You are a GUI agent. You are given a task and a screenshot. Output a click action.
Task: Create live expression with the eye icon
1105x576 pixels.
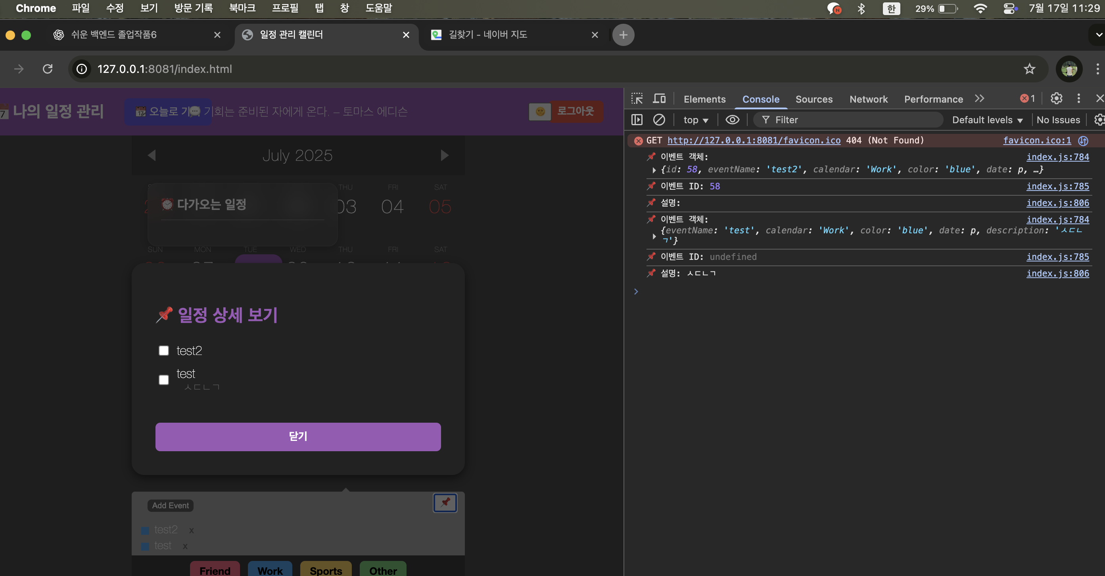732,120
